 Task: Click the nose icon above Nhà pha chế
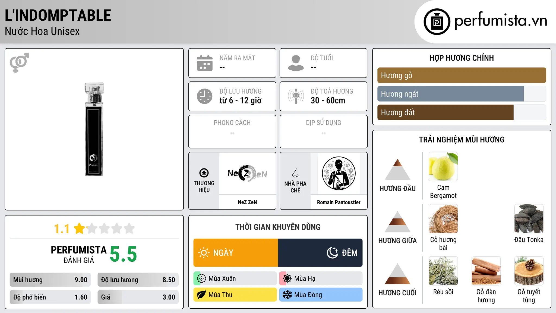point(295,173)
